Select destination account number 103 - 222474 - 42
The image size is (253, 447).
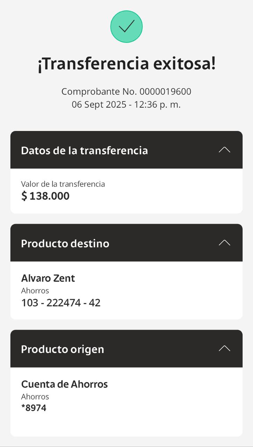(x=61, y=303)
